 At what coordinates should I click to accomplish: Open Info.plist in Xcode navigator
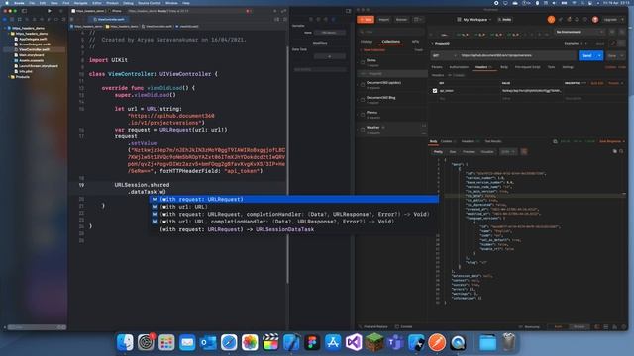pyautogui.click(x=26, y=71)
